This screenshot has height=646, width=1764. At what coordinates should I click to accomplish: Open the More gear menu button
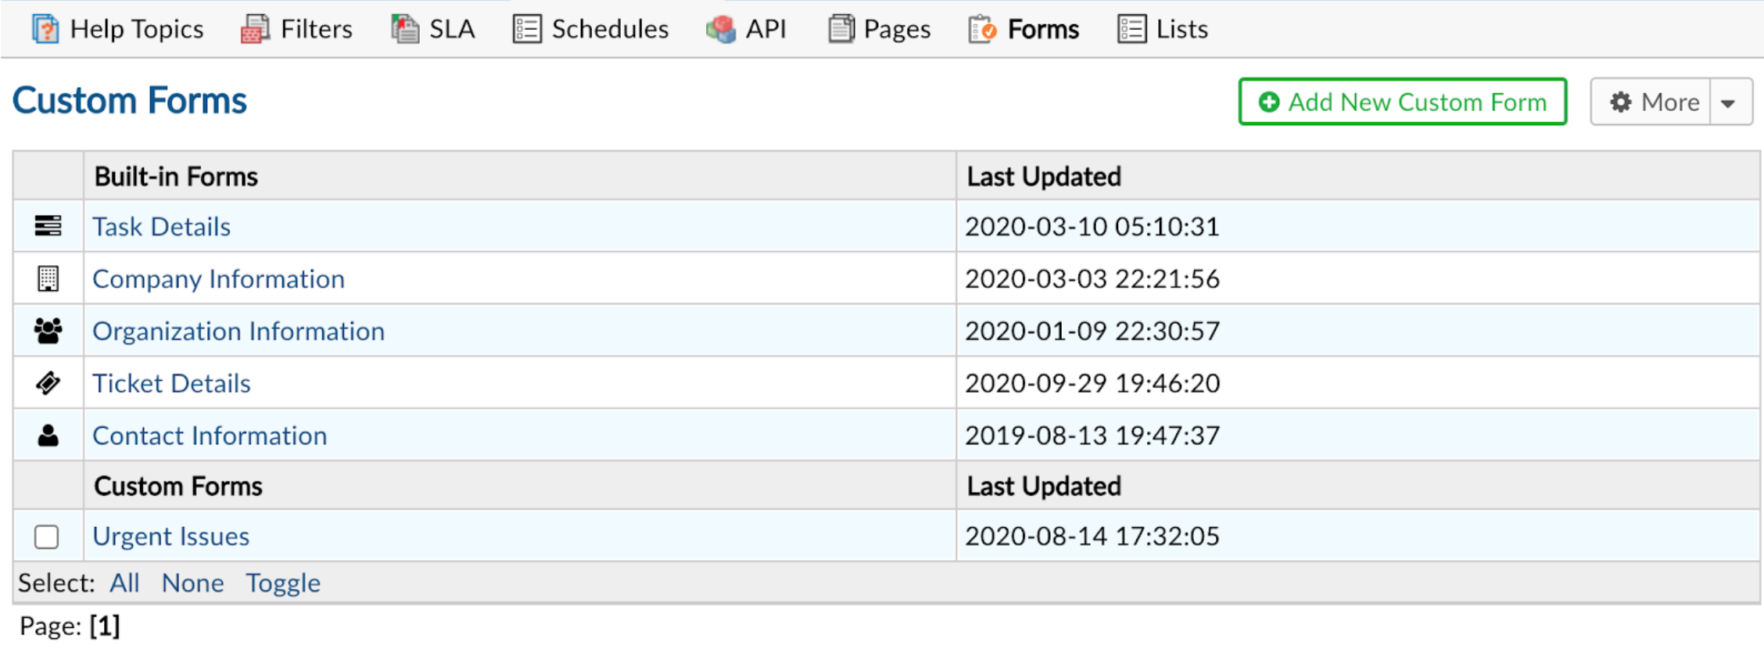click(x=1653, y=102)
